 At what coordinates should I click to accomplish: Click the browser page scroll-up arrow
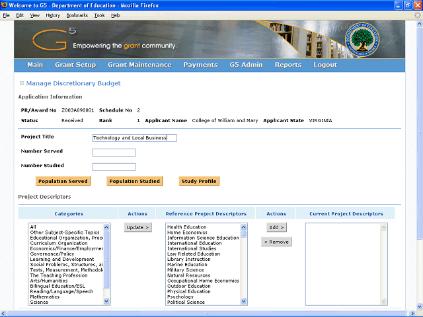click(x=420, y=24)
